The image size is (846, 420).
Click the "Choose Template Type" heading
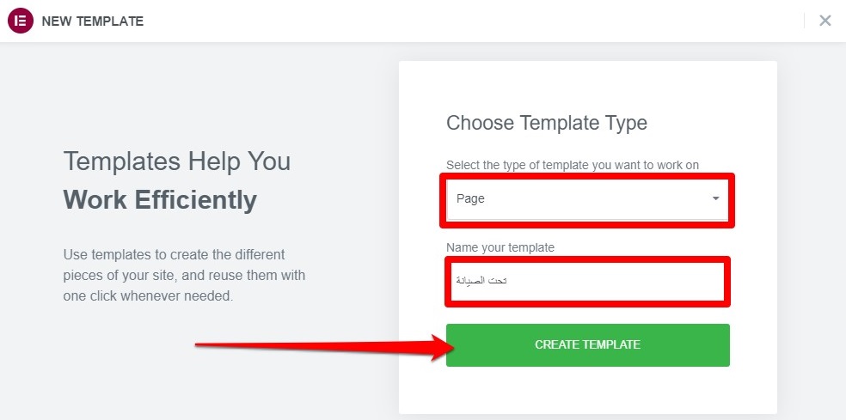point(546,123)
